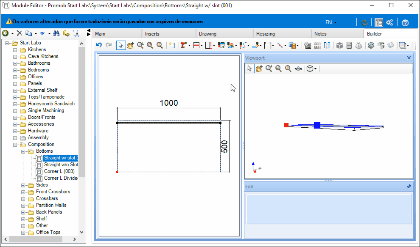The image size is (420, 247).
Task: Collapse the Bottoms folder
Action: pyautogui.click(x=23, y=151)
